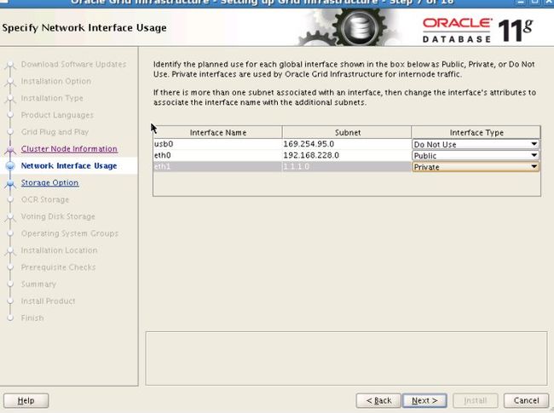
Task: Click the Summary step
Action: click(x=38, y=284)
